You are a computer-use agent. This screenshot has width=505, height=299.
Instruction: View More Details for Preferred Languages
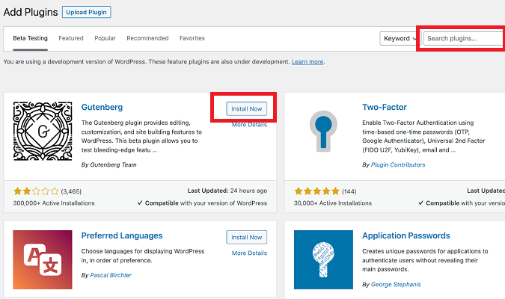pos(249,253)
